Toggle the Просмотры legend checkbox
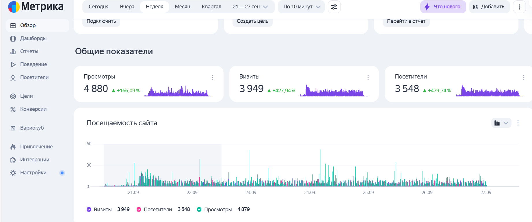The width and height of the screenshot is (532, 222). coord(199,210)
